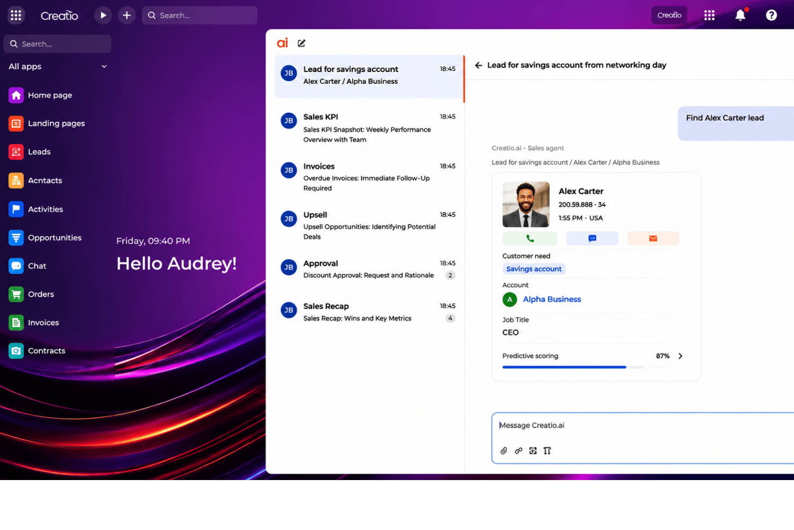Message Alex Carter with blue chat button
The height and width of the screenshot is (530, 794).
click(592, 238)
